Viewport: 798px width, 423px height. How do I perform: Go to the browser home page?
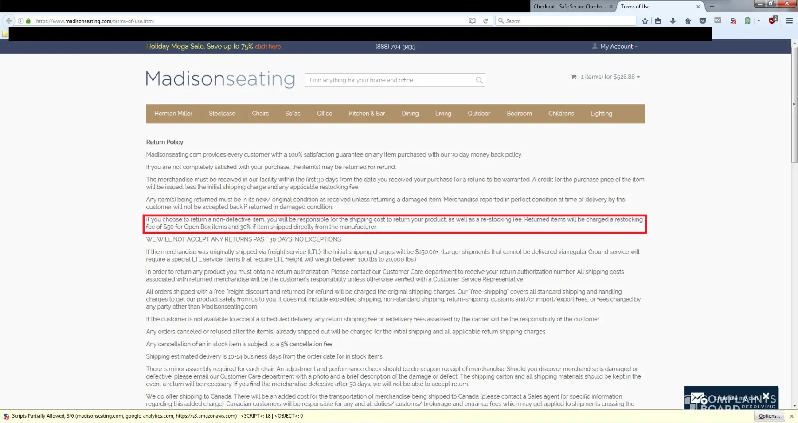pyautogui.click(x=688, y=21)
